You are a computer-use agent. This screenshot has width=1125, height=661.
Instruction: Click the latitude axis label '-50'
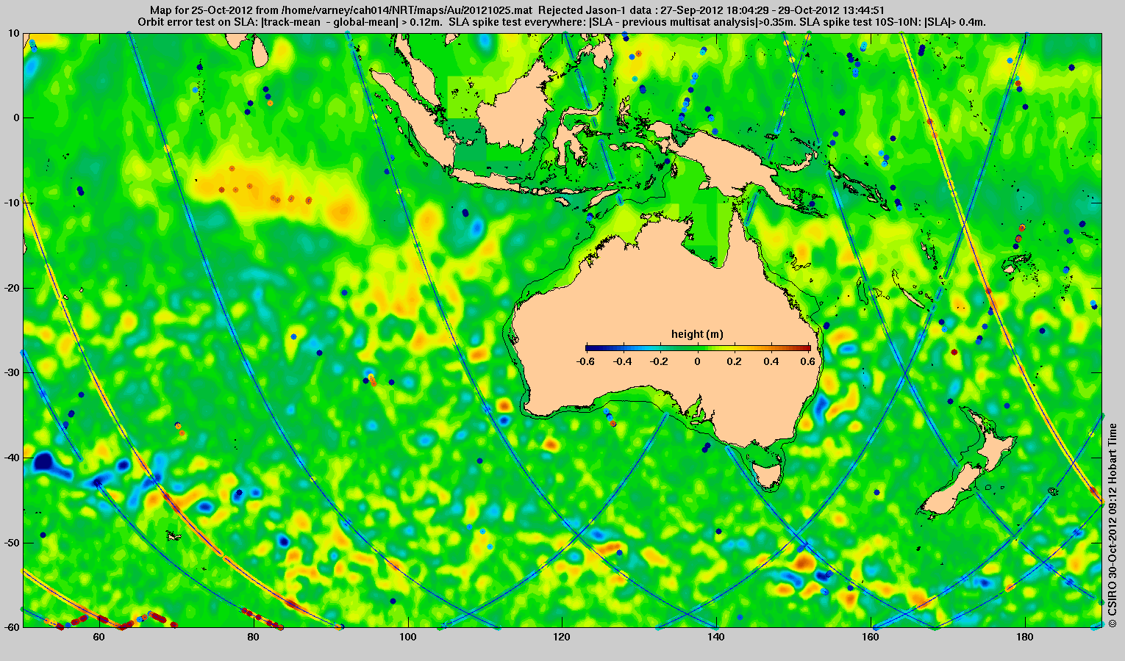pyautogui.click(x=12, y=543)
